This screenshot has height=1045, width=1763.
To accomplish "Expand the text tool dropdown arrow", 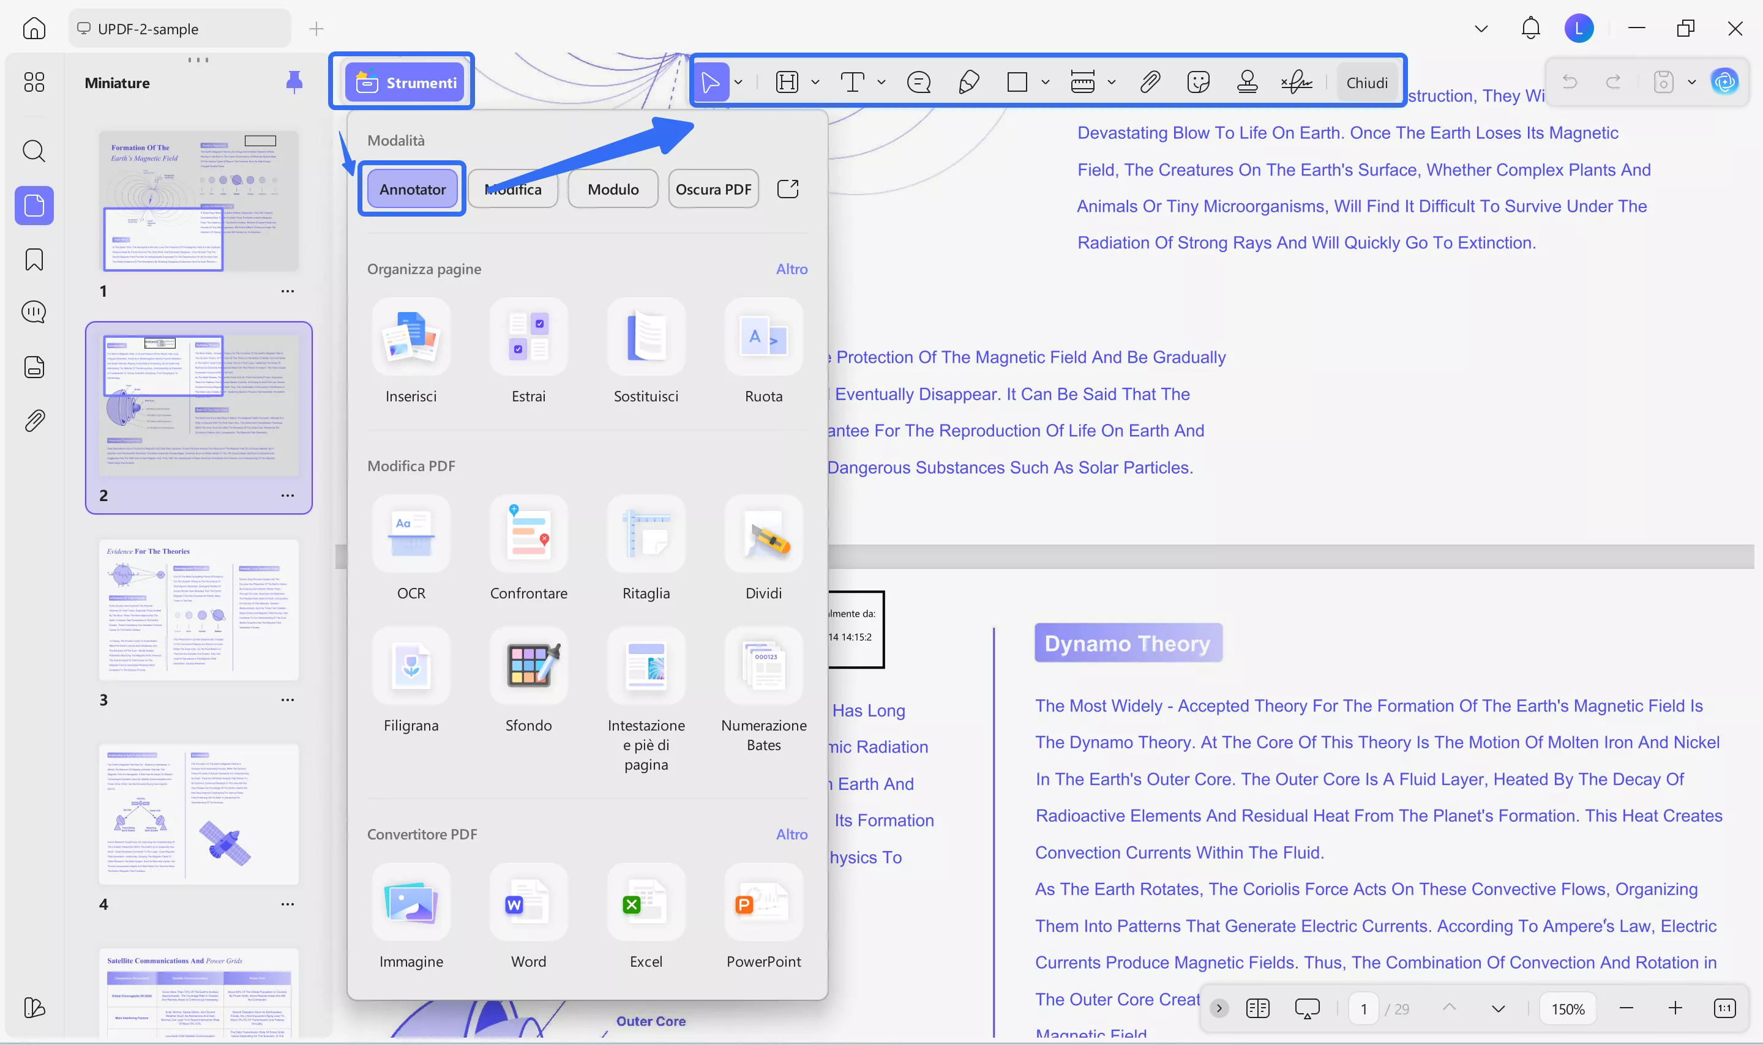I will click(881, 83).
